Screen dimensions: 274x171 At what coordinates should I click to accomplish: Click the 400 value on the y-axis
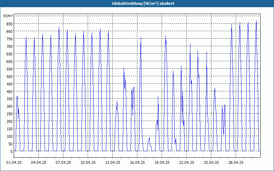[x=10, y=92]
